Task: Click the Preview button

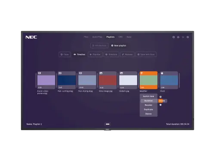Action: pos(95,55)
